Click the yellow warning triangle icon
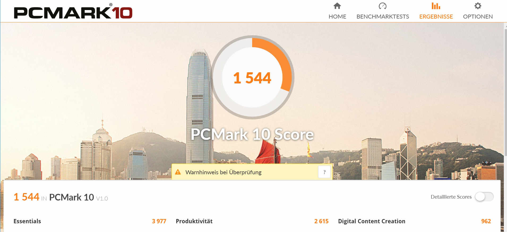 [178, 172]
